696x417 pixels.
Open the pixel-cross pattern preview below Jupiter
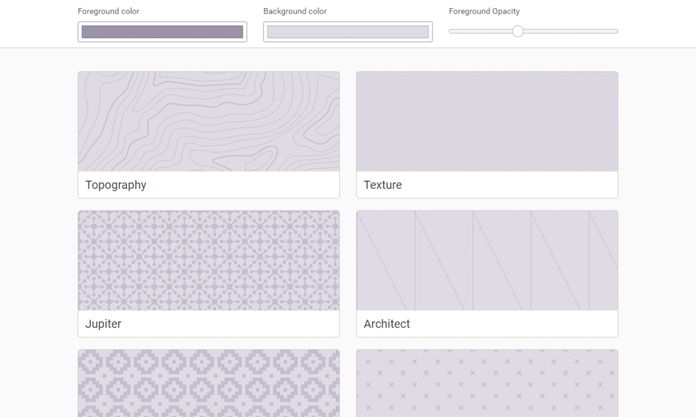[x=209, y=383]
